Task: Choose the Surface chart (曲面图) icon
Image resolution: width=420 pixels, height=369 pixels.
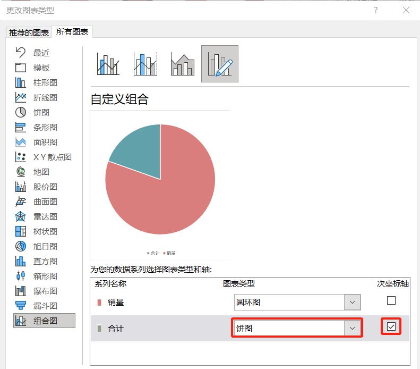Action: (21, 202)
